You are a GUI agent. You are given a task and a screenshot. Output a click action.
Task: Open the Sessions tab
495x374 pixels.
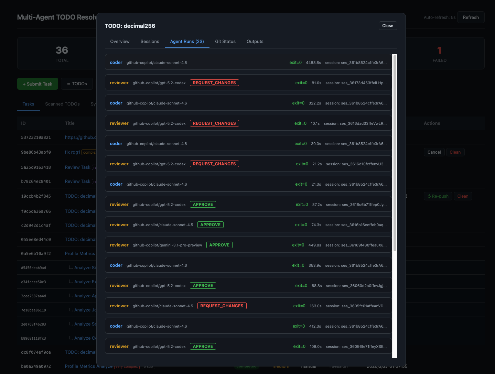[x=150, y=41]
